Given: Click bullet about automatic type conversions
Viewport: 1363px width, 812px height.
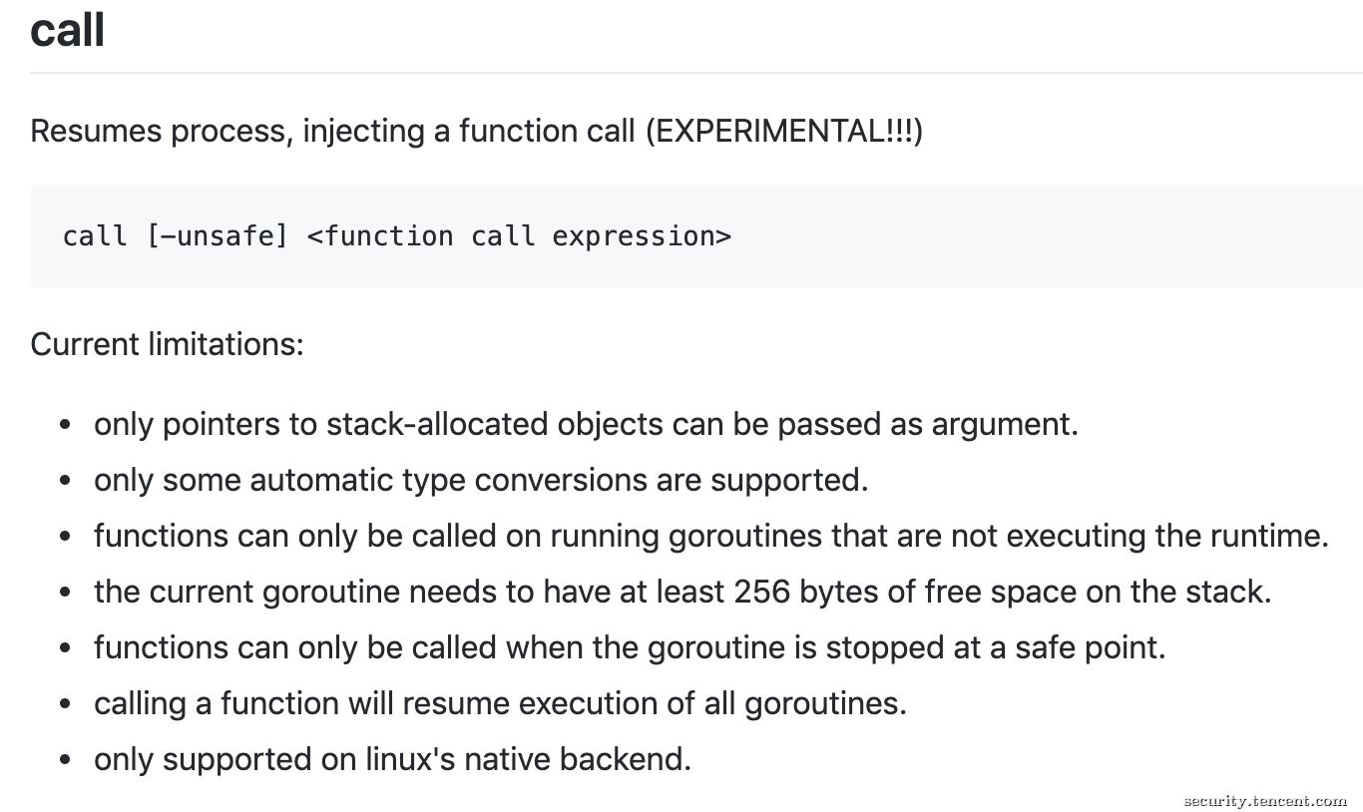Looking at the screenshot, I should tap(481, 480).
